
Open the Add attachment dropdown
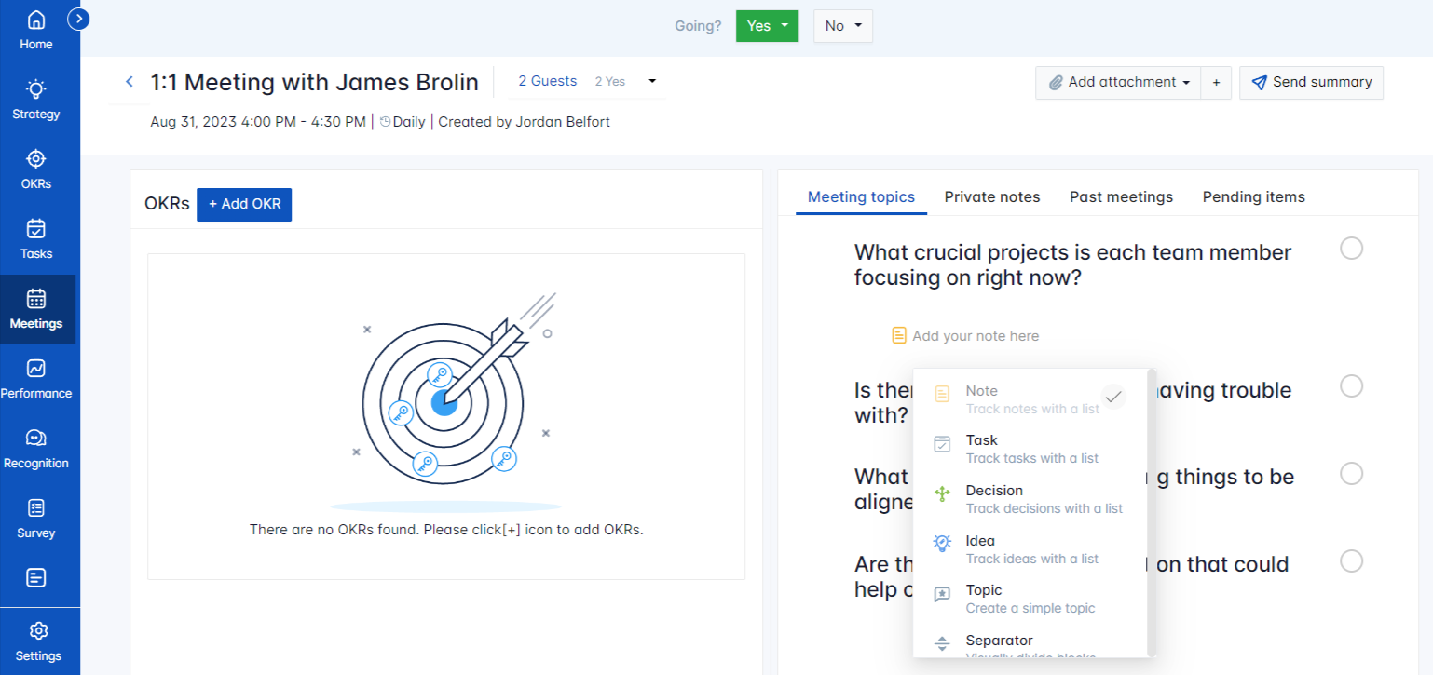(1118, 83)
